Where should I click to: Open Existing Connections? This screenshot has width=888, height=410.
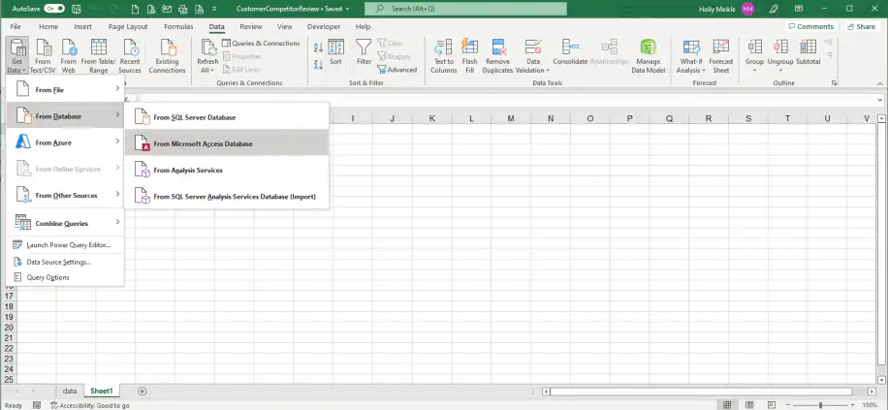point(167,55)
